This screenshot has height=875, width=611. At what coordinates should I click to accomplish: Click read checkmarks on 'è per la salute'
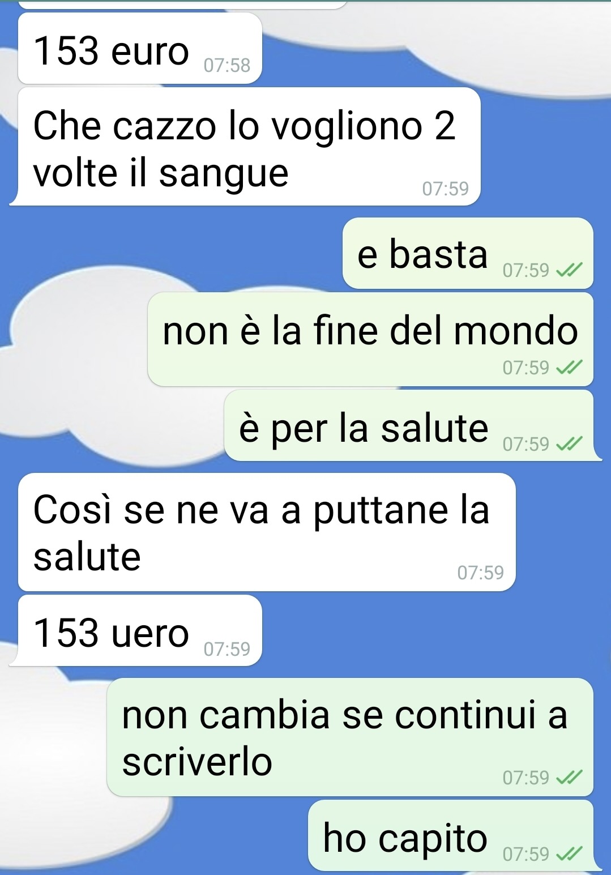pyautogui.click(x=569, y=444)
